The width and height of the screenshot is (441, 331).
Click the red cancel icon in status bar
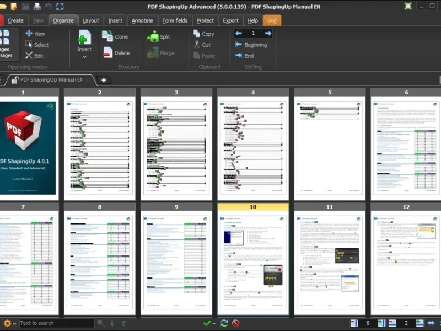(x=236, y=323)
